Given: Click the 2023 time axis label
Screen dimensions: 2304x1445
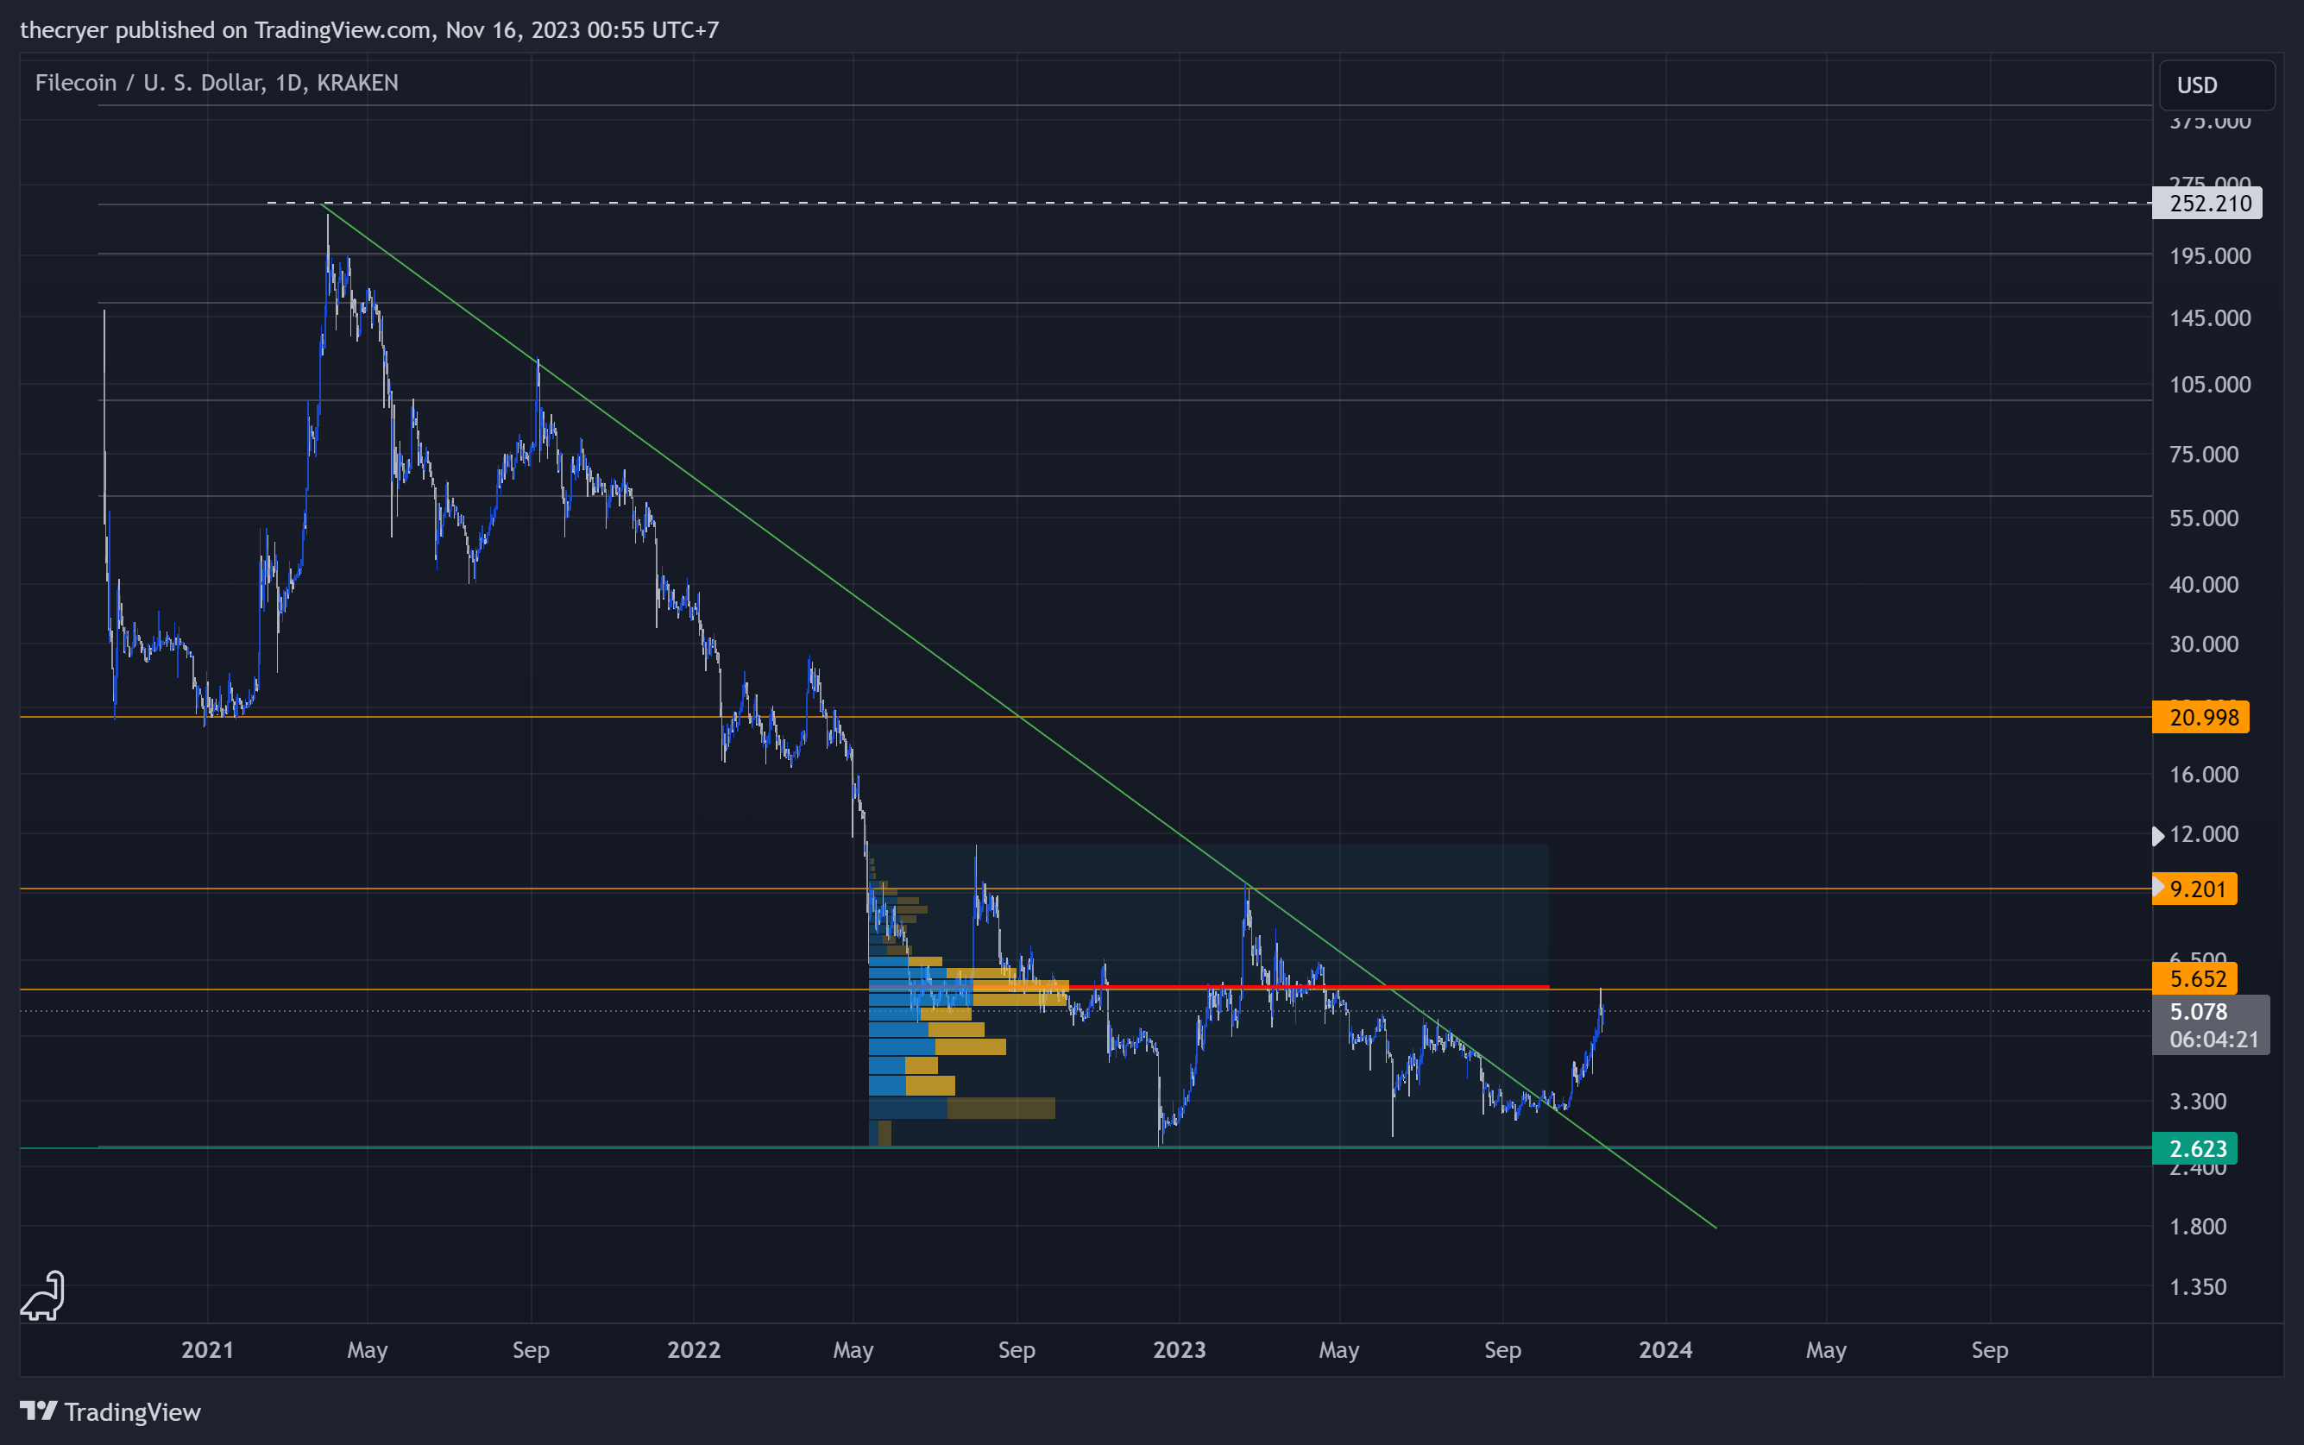Looking at the screenshot, I should pyautogui.click(x=1179, y=1349).
